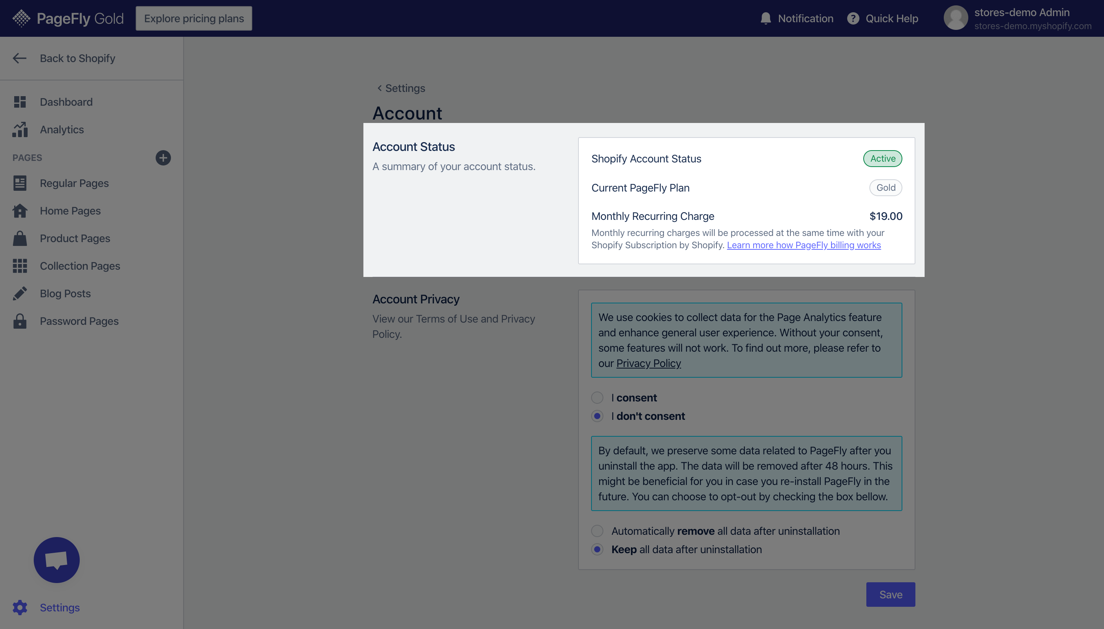Viewport: 1104px width, 629px height.
Task: Open the live chat bubble icon
Action: [x=57, y=560]
